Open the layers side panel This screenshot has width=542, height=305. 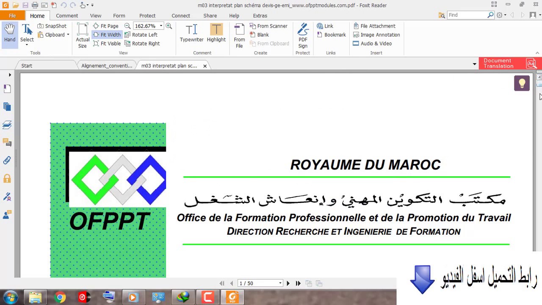pos(7,125)
